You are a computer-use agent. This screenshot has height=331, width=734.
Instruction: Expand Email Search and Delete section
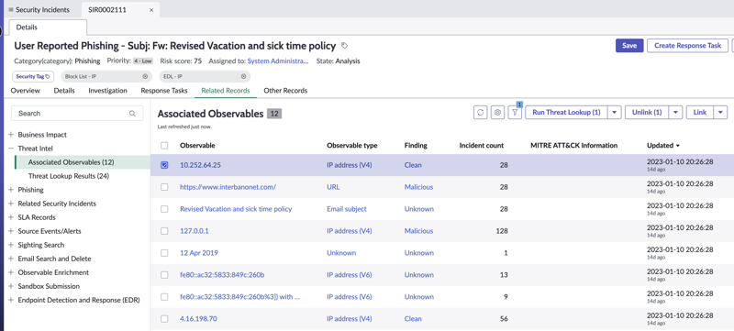coord(11,259)
